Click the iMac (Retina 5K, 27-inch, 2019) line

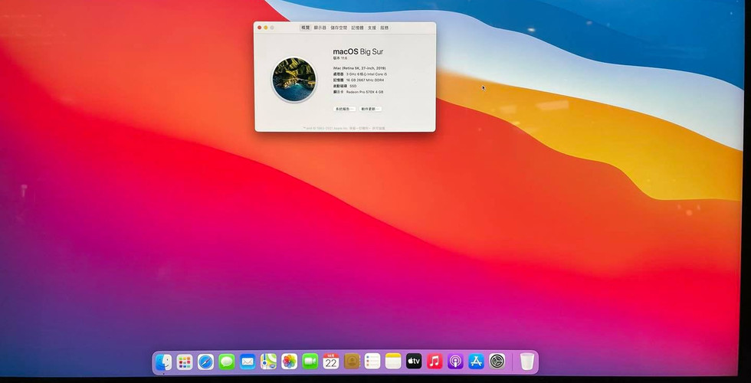click(x=359, y=68)
